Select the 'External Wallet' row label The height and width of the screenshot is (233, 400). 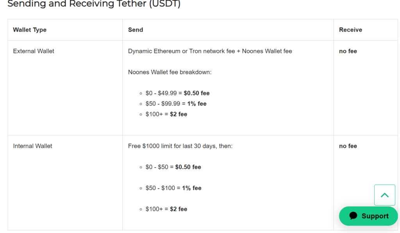34,51
